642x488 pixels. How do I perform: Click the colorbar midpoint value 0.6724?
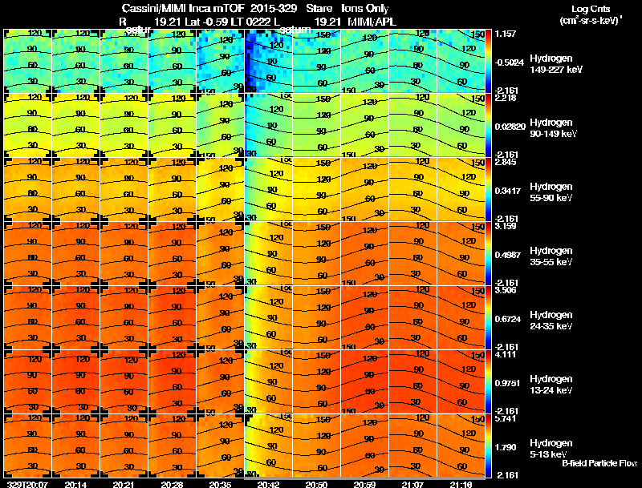(x=508, y=319)
